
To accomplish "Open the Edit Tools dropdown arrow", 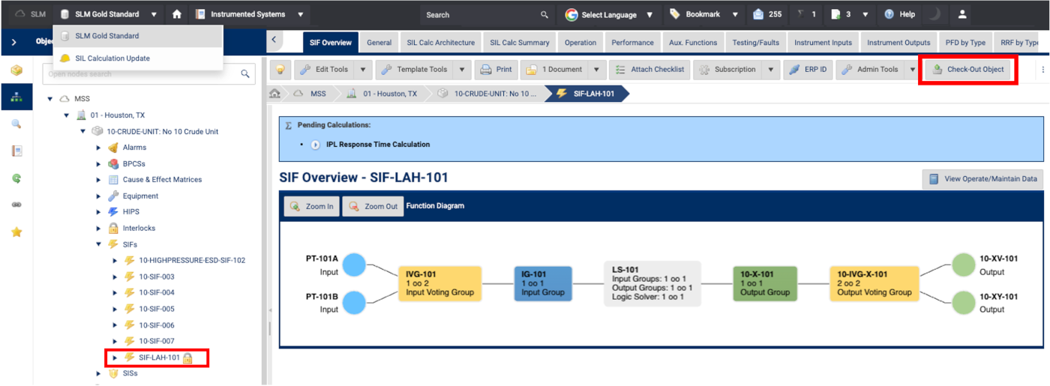I will [x=363, y=70].
